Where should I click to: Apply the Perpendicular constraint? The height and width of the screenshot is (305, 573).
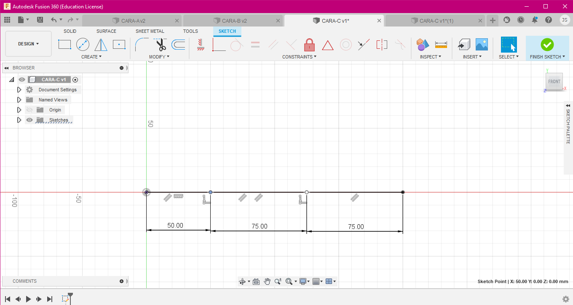pyautogui.click(x=291, y=44)
